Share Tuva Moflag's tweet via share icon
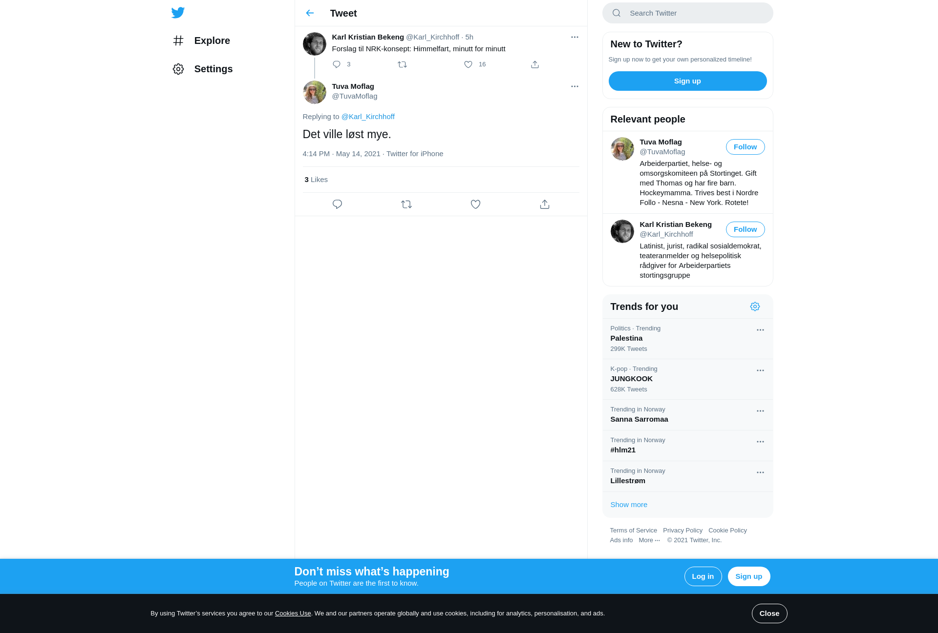 pyautogui.click(x=545, y=204)
